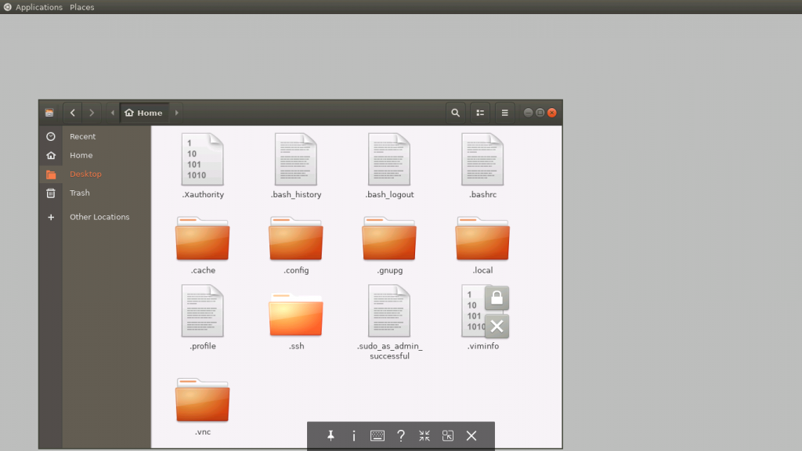The image size is (802, 451).
Task: Click the Home path bar button
Action: [x=143, y=113]
